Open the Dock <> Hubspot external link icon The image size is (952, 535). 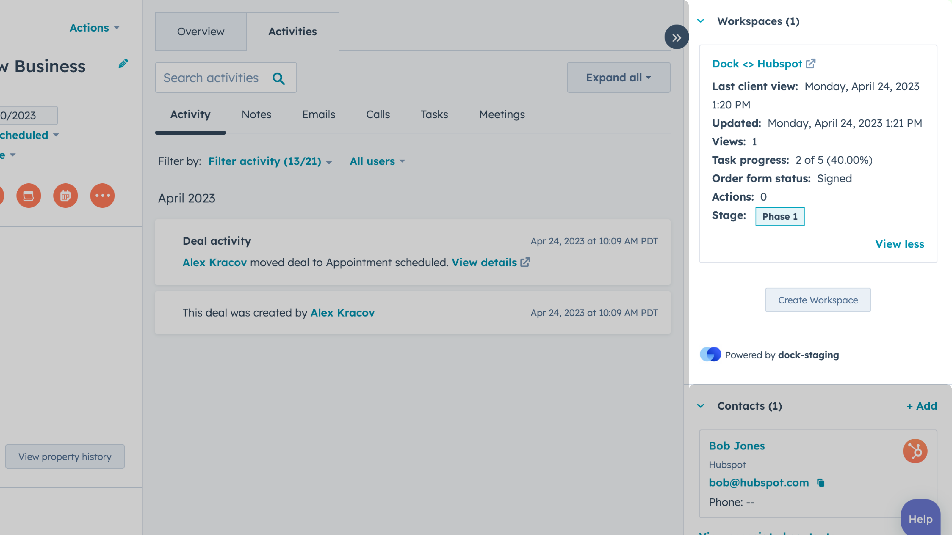click(810, 64)
